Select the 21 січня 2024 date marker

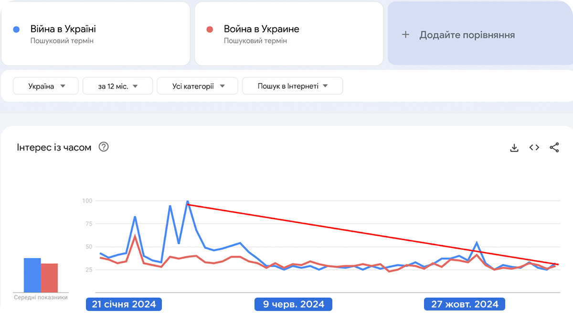coord(124,304)
